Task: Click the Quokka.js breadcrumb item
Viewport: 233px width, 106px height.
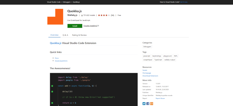Action: coord(76,2)
